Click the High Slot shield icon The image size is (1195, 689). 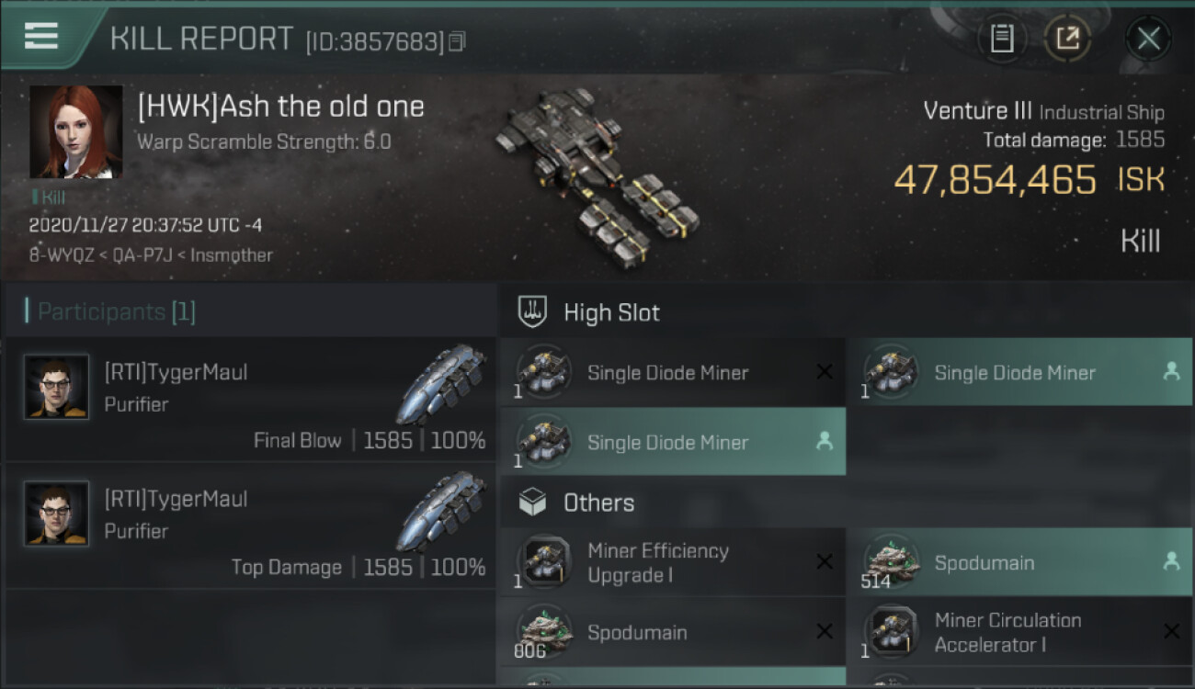pos(533,312)
